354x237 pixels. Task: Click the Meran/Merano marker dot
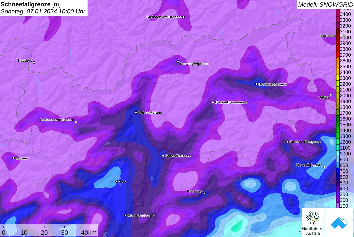pos(136,112)
